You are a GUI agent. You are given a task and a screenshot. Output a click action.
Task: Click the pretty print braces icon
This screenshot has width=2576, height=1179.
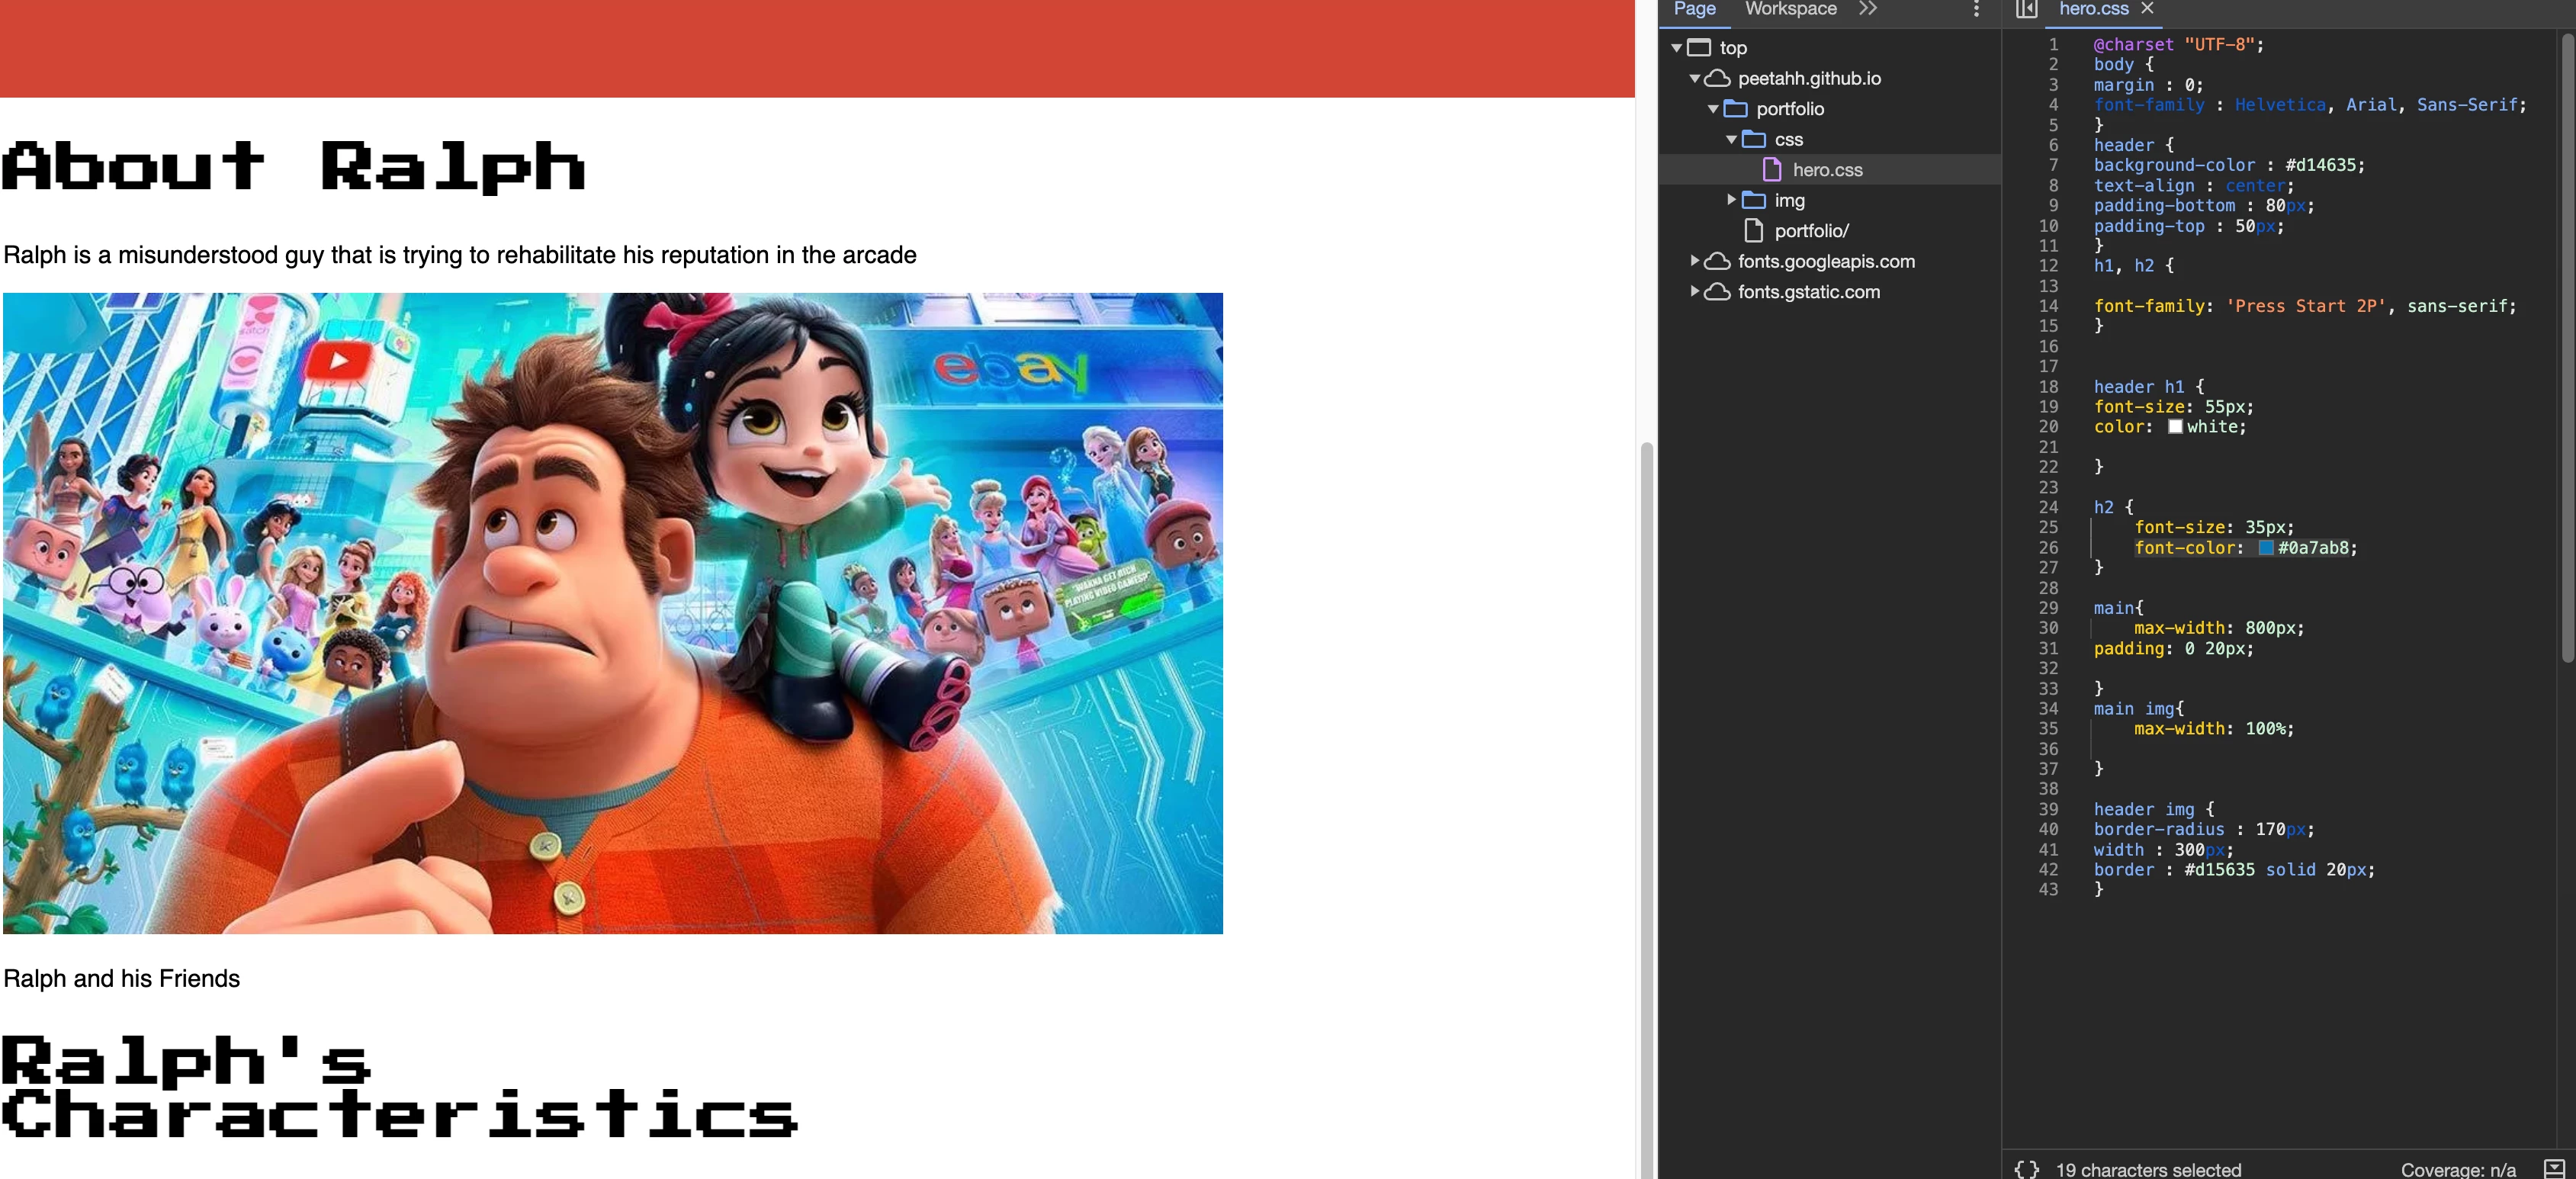(x=2026, y=1169)
